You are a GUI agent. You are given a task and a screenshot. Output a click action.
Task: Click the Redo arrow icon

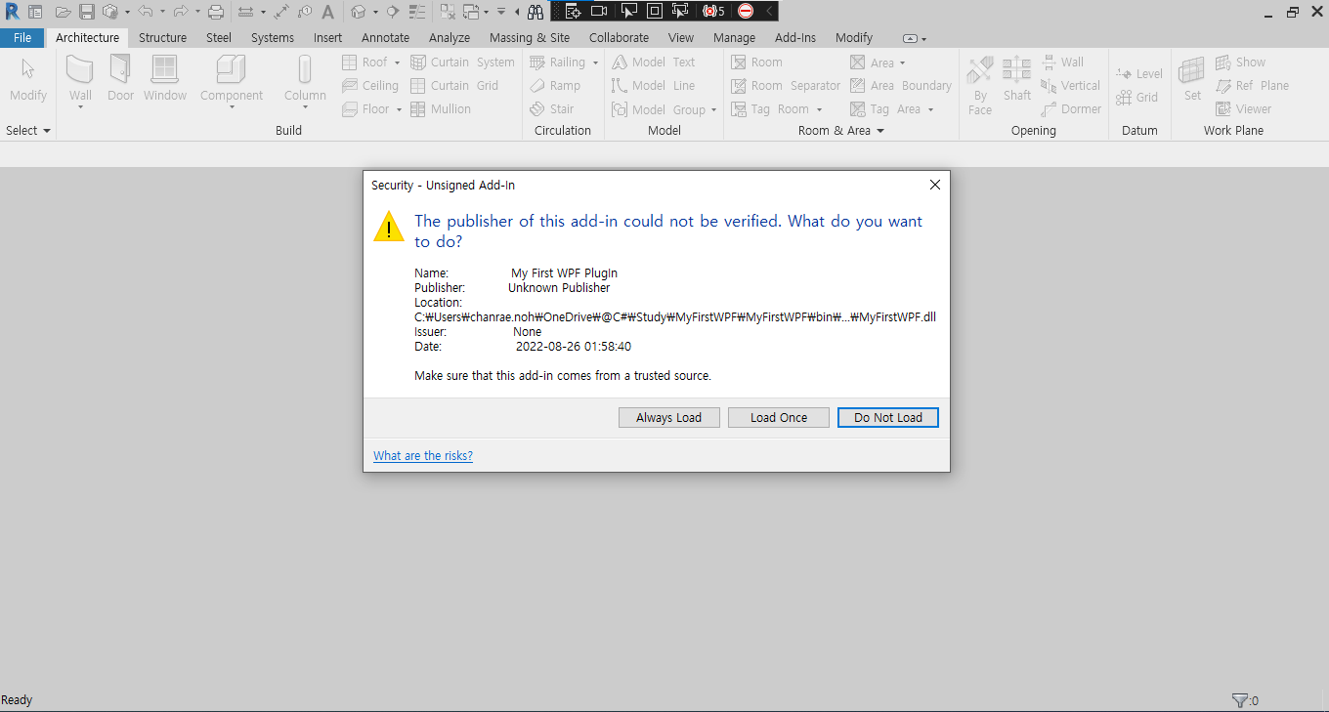181,12
